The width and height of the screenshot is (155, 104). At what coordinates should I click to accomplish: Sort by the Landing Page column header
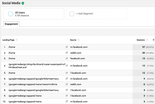point(8,40)
